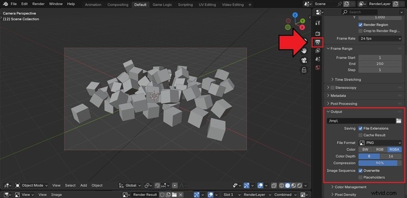
Task: Click the hand pan view gizmo
Action: 304,51
